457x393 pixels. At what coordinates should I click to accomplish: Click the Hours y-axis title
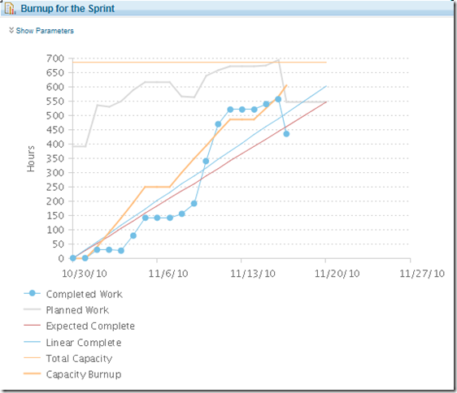coord(31,158)
